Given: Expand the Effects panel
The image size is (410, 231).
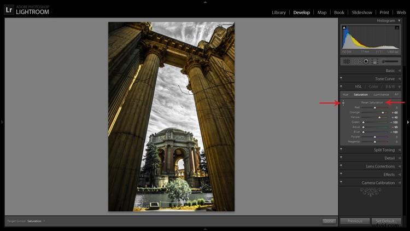Looking at the screenshot, I should pyautogui.click(x=399, y=175).
